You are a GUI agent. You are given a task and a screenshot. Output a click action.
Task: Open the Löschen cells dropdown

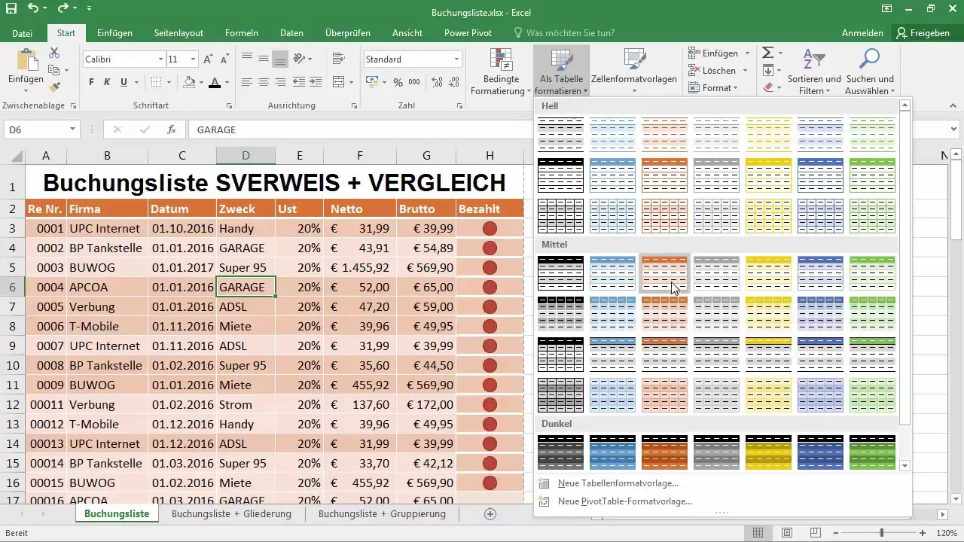pyautogui.click(x=718, y=71)
